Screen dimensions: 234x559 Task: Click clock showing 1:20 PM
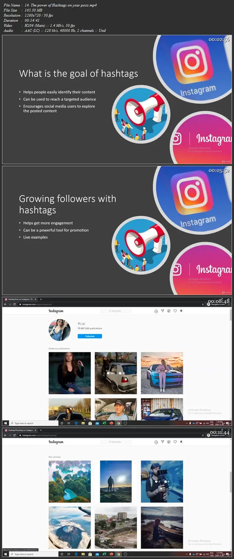click(219, 423)
